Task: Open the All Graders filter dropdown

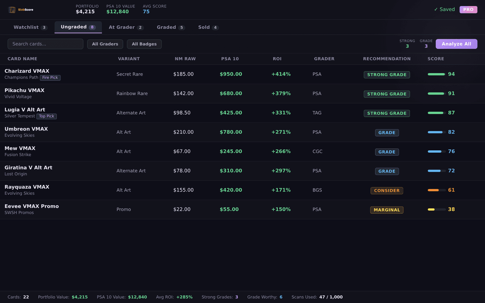Action: click(105, 44)
